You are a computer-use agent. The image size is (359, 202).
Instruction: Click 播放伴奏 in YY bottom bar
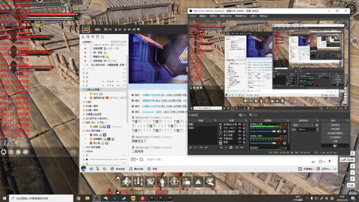click(136, 169)
